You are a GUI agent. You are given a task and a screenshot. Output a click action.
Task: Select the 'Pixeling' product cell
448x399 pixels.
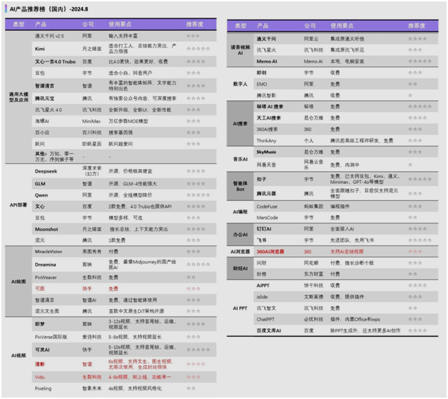click(x=43, y=388)
